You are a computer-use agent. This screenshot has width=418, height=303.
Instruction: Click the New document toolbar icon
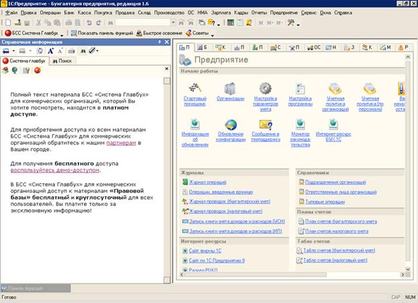[8, 23]
